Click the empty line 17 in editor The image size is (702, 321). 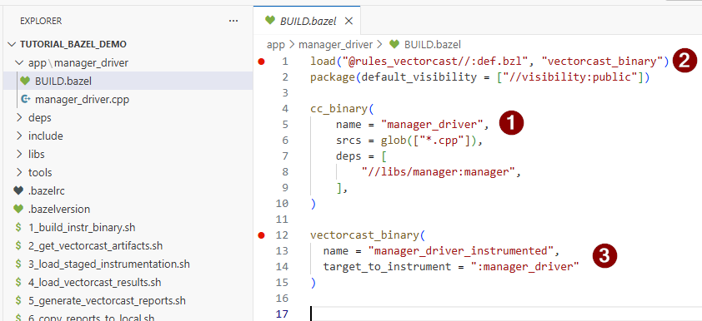[x=506, y=314]
